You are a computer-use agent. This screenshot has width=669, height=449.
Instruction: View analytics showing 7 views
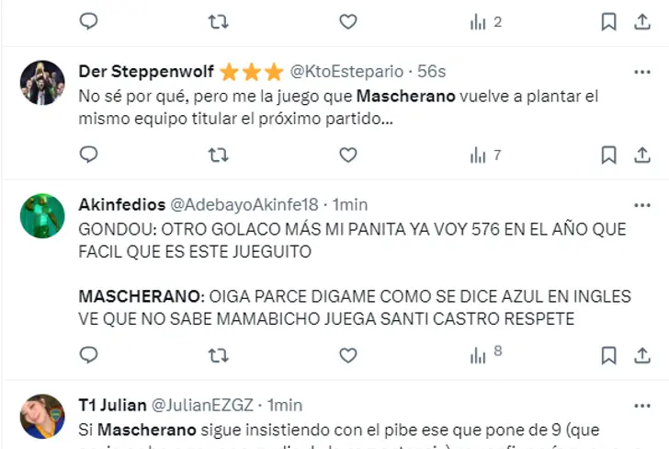[486, 155]
